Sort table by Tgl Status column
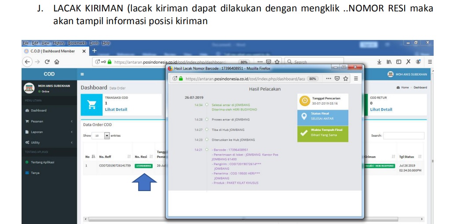 click(409, 157)
